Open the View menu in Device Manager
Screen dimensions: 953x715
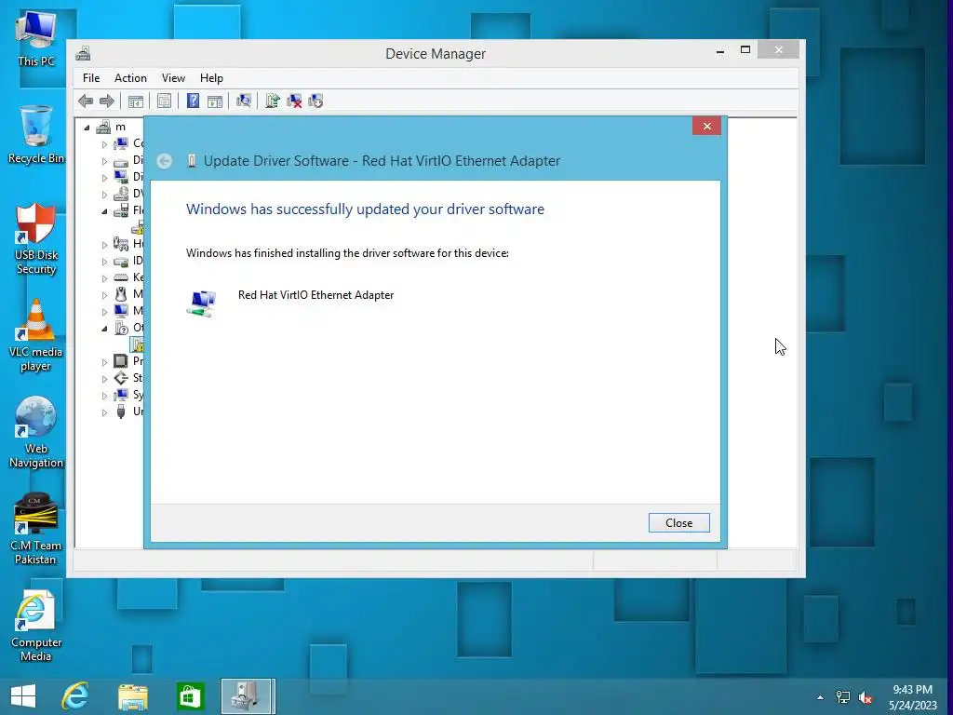point(173,78)
